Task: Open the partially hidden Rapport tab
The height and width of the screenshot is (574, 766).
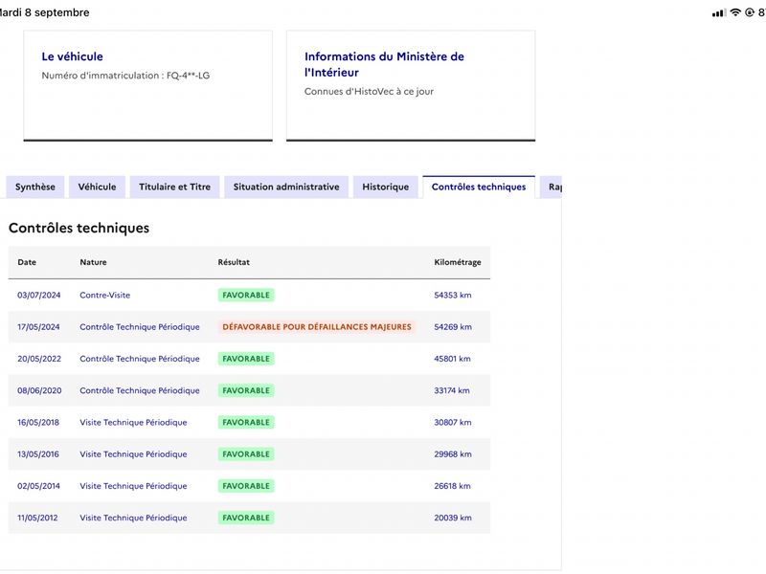Action: tap(552, 187)
